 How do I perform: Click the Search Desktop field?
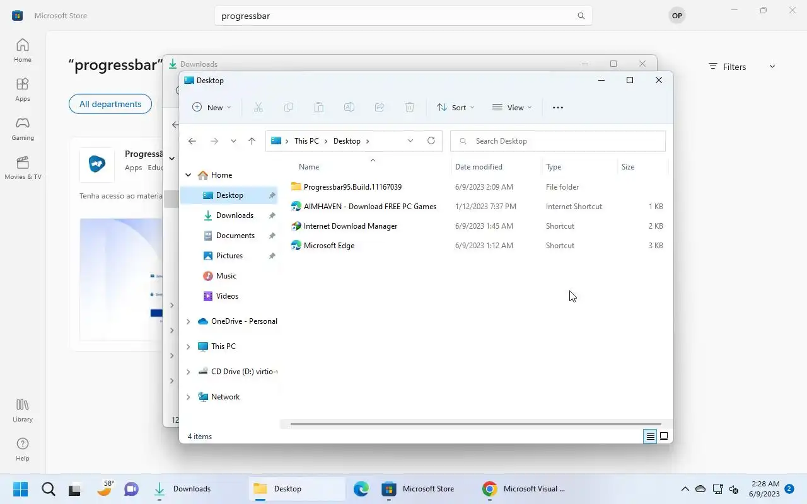[x=558, y=141]
